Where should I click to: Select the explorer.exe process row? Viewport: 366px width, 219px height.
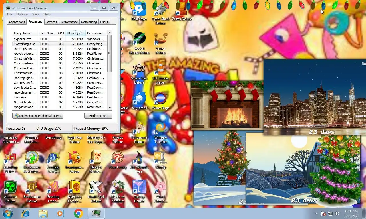point(59,39)
